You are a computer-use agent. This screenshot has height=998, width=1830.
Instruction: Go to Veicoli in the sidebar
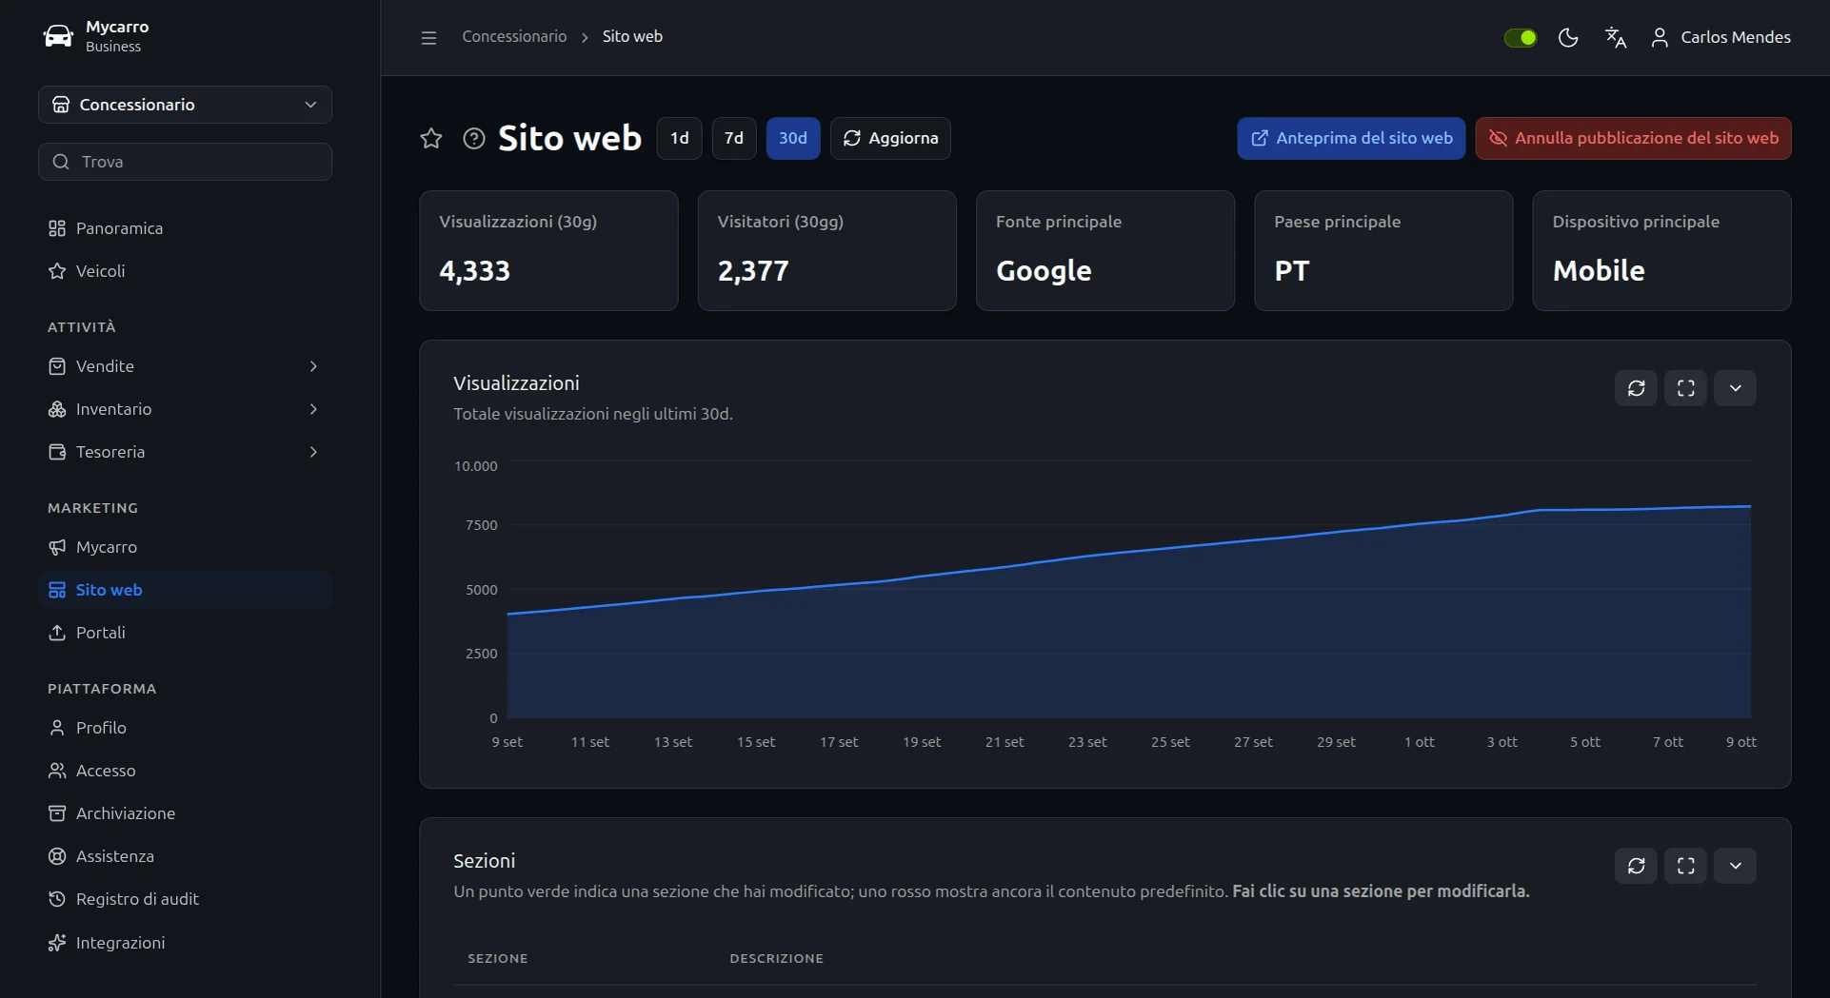[185, 271]
